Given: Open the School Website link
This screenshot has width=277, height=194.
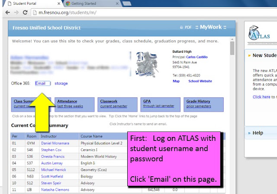Looking at the screenshot, I should pyautogui.click(x=200, y=81).
